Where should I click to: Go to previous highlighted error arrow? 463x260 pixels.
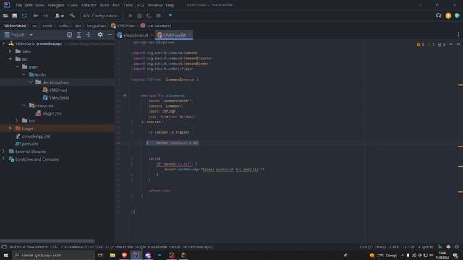(451, 45)
